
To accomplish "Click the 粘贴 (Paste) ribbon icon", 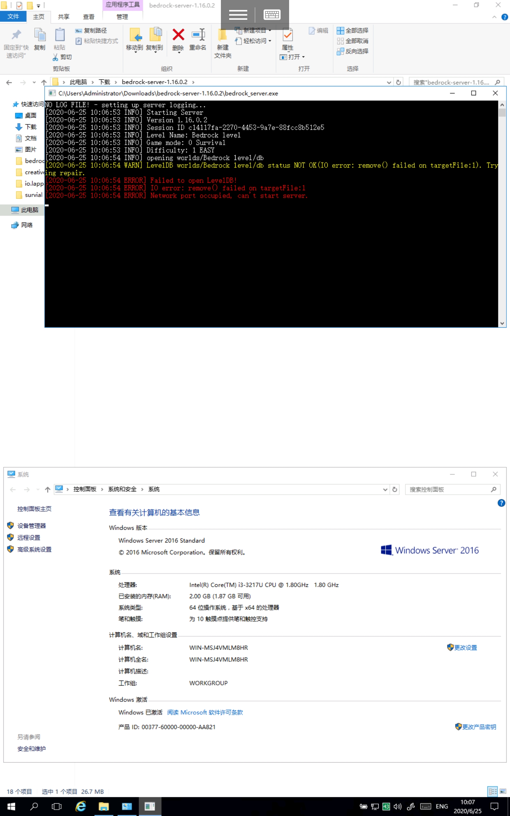I will 60,35.
